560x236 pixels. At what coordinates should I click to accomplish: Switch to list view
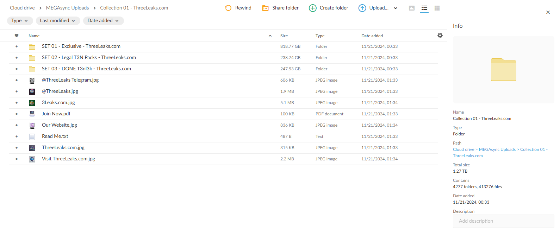[x=424, y=8]
